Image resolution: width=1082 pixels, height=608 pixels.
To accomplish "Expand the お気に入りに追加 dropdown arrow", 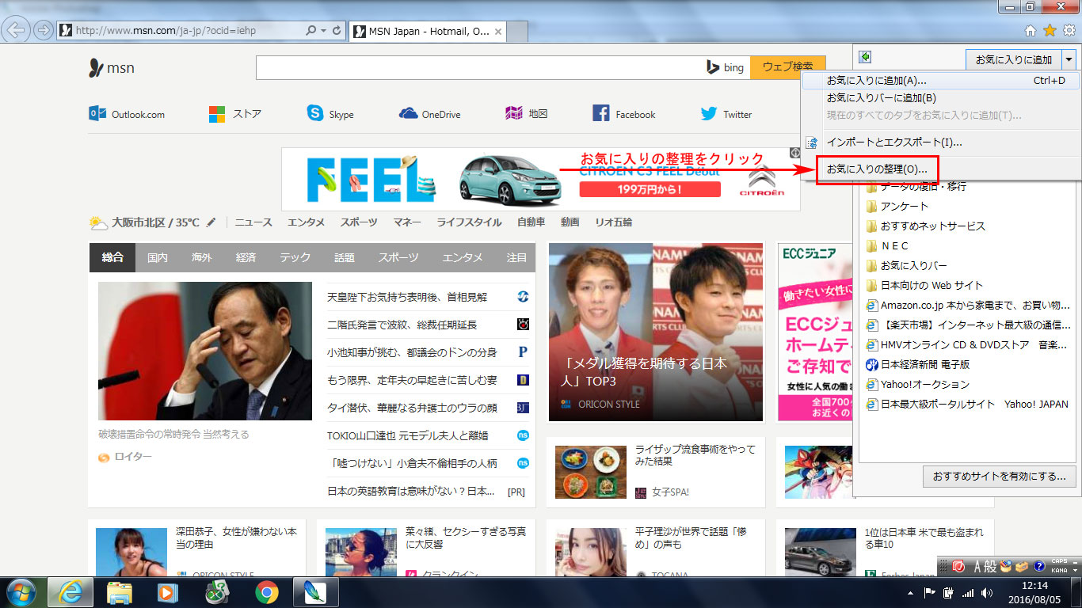I will pos(1069,59).
